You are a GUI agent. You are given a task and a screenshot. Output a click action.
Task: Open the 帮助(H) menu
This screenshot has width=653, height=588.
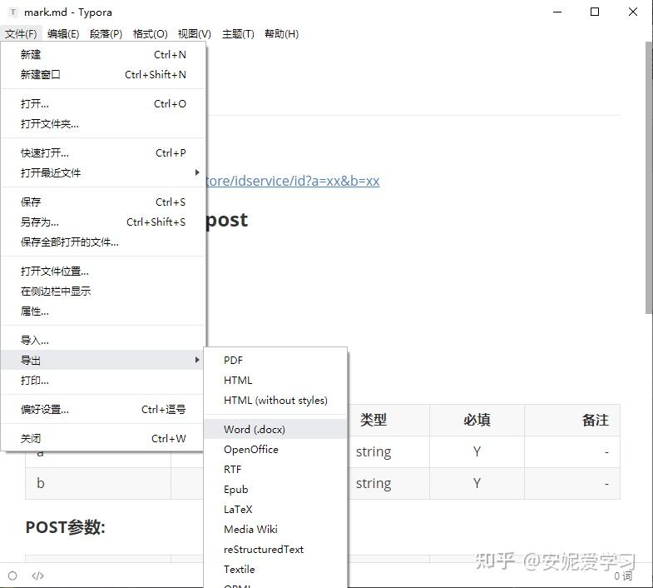point(282,34)
